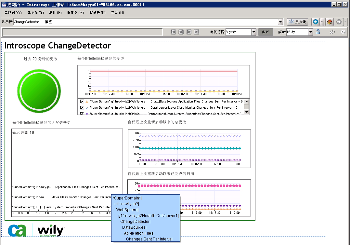Click 每个时间间隔检测到的变更 chart title
This screenshot has height=245, width=350.
pos(101,59)
